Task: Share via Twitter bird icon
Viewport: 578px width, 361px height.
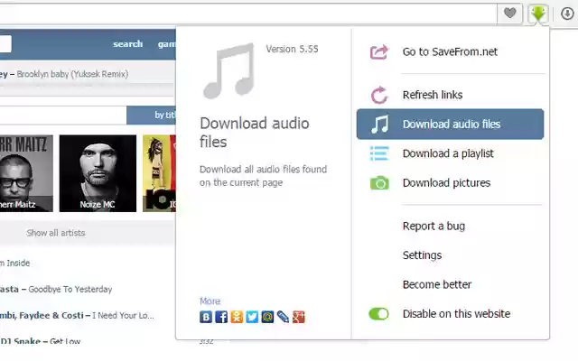Action: pos(252,317)
